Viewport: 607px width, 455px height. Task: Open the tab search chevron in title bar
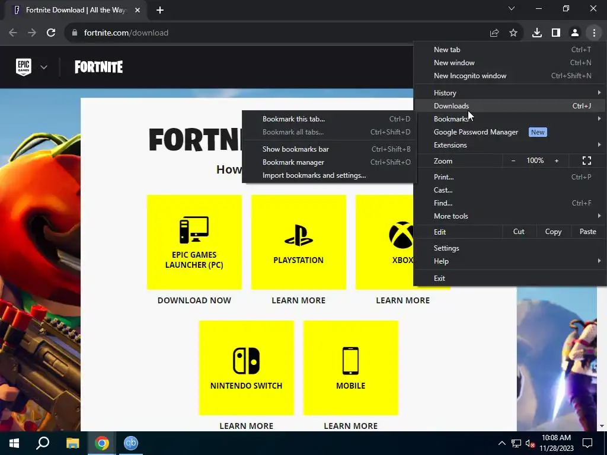(x=512, y=8)
